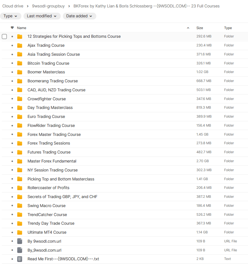Sort files by the Name column header

point(22,28)
